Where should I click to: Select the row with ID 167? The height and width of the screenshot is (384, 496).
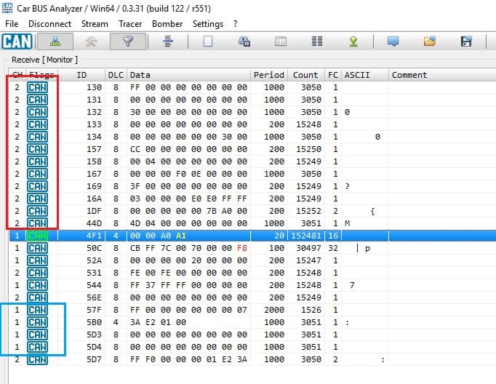click(x=252, y=174)
